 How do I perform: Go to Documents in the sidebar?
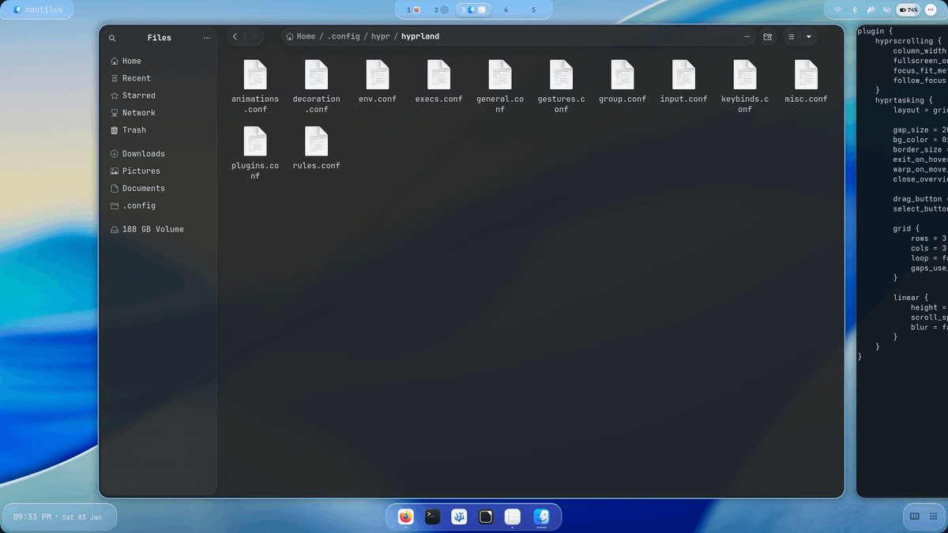(159, 189)
